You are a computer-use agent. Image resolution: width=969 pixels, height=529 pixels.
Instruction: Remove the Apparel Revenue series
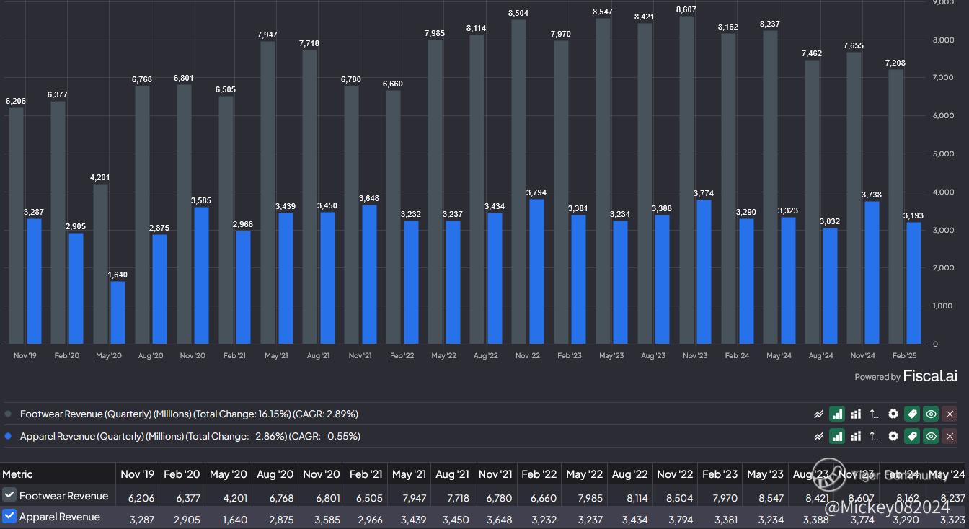point(950,436)
